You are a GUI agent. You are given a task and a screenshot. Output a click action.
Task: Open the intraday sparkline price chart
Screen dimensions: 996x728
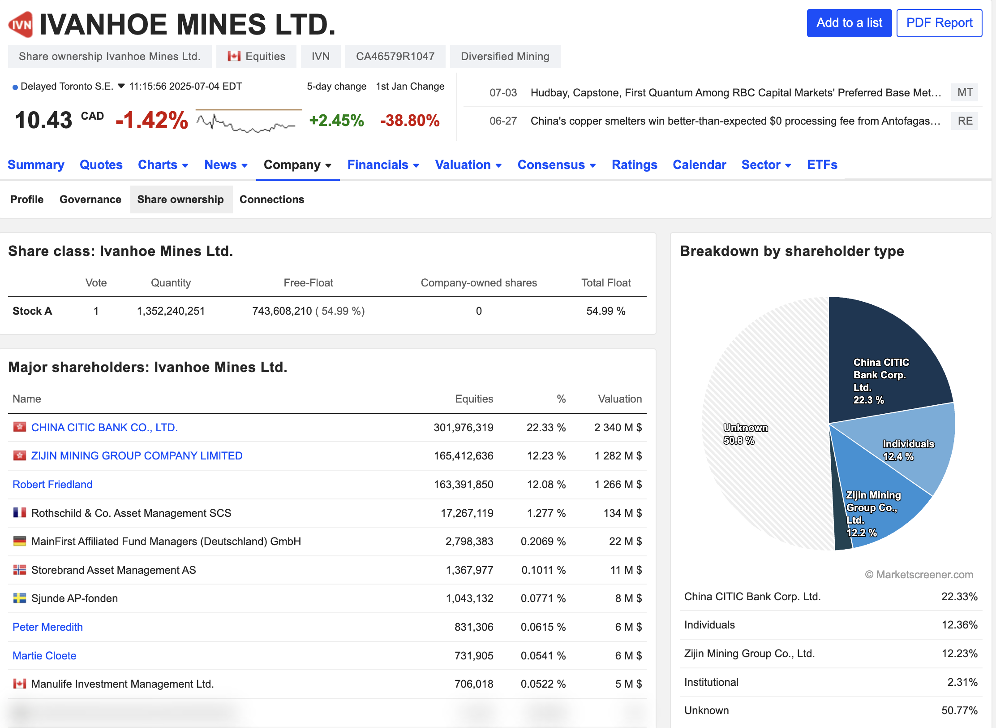pos(249,121)
